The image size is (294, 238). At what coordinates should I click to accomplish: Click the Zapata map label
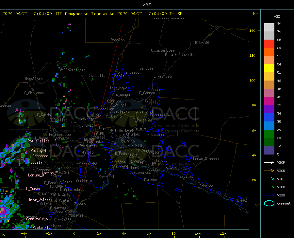click(80, 204)
